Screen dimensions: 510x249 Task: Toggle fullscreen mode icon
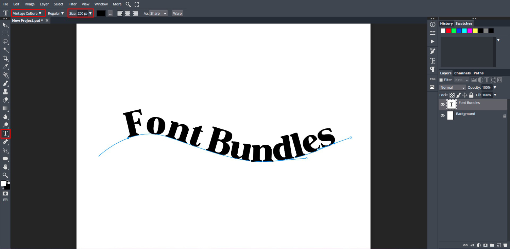tap(137, 4)
